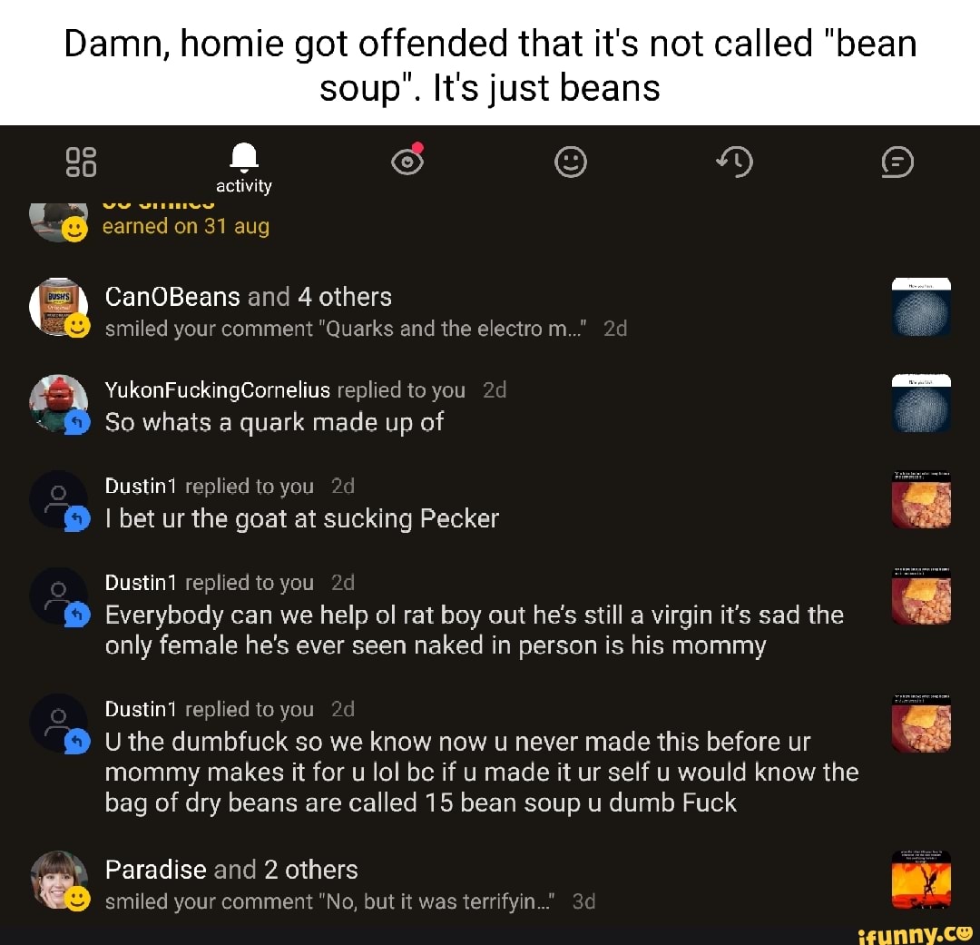Open CanOBeans profile avatar
The width and height of the screenshot is (980, 945).
tap(58, 306)
